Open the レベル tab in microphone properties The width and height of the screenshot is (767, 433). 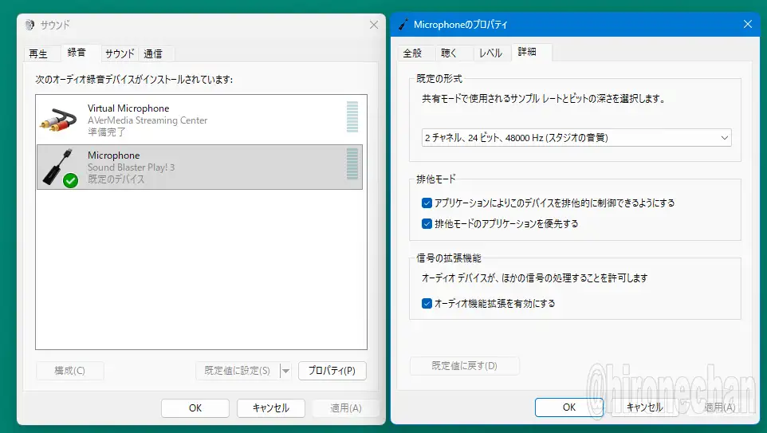490,53
